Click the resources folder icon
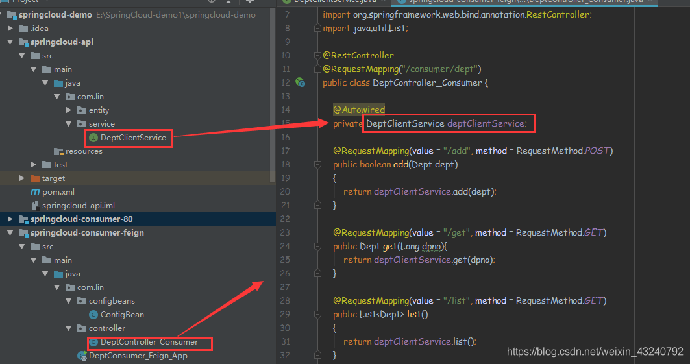690x364 pixels. (x=58, y=152)
